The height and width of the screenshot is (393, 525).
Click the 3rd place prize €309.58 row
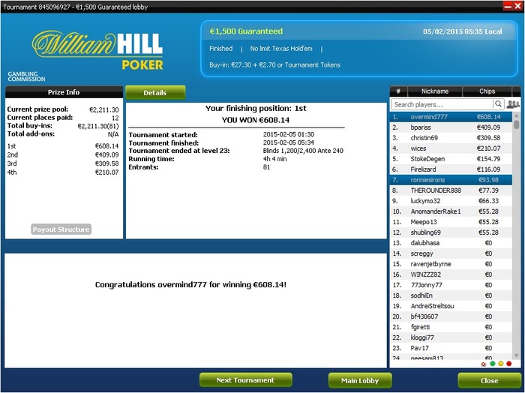coord(63,163)
